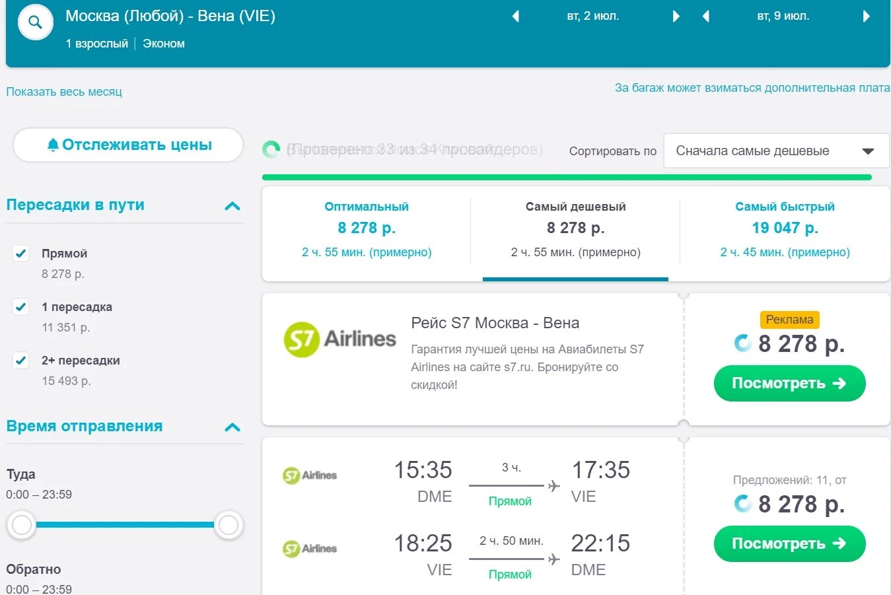891x595 pixels.
Task: Click the Реклама label
Action: pos(789,320)
